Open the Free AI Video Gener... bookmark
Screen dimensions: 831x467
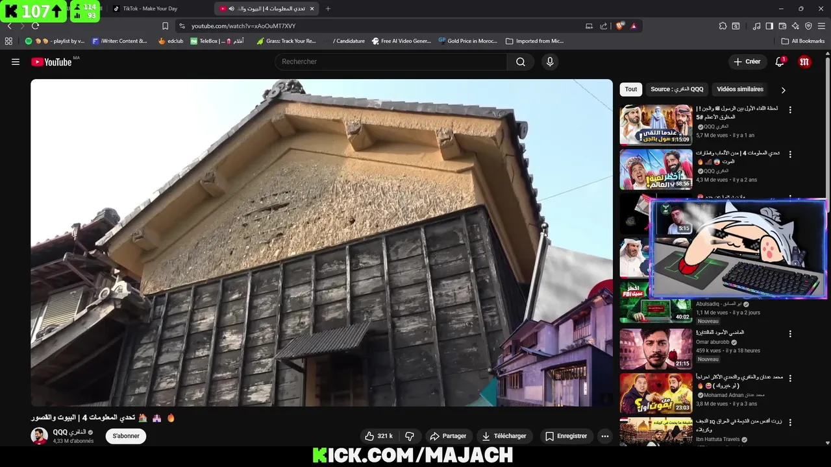401,41
